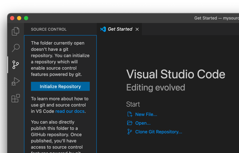The height and width of the screenshot is (153, 239).
Task: Select the Get Started editor tab
Action: click(x=119, y=29)
